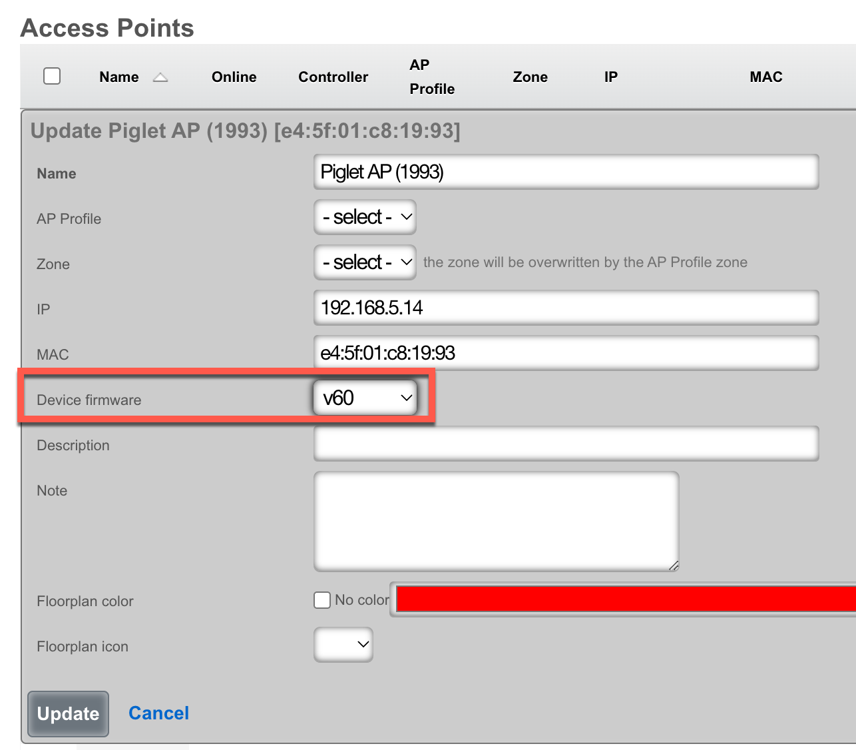The image size is (856, 750).
Task: Click into the empty Description field
Action: point(566,444)
